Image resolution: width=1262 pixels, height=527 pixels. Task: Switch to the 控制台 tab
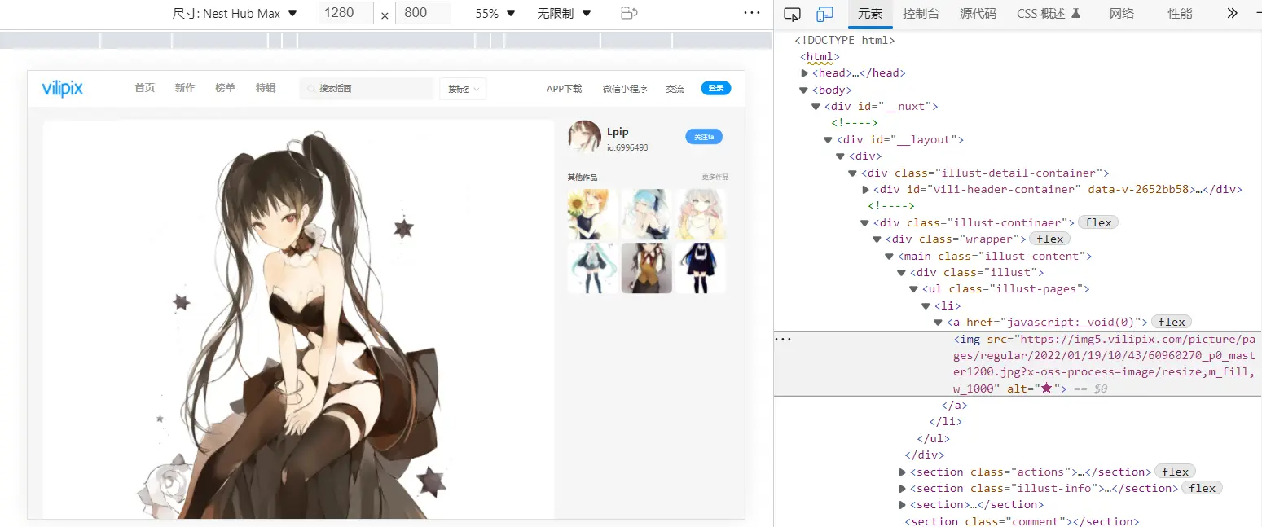(x=921, y=14)
